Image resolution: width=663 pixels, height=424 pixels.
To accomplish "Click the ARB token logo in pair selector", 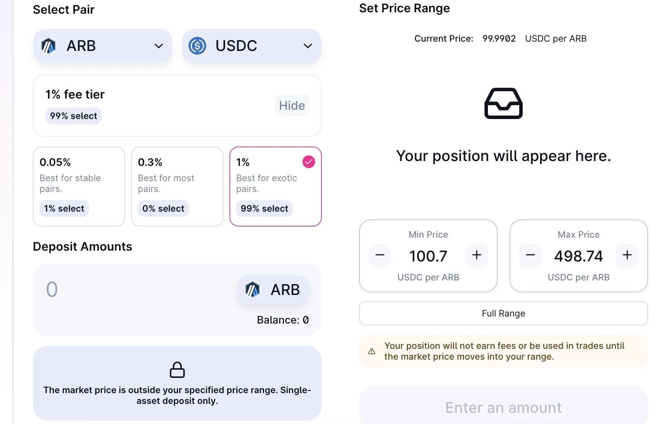I will point(48,46).
